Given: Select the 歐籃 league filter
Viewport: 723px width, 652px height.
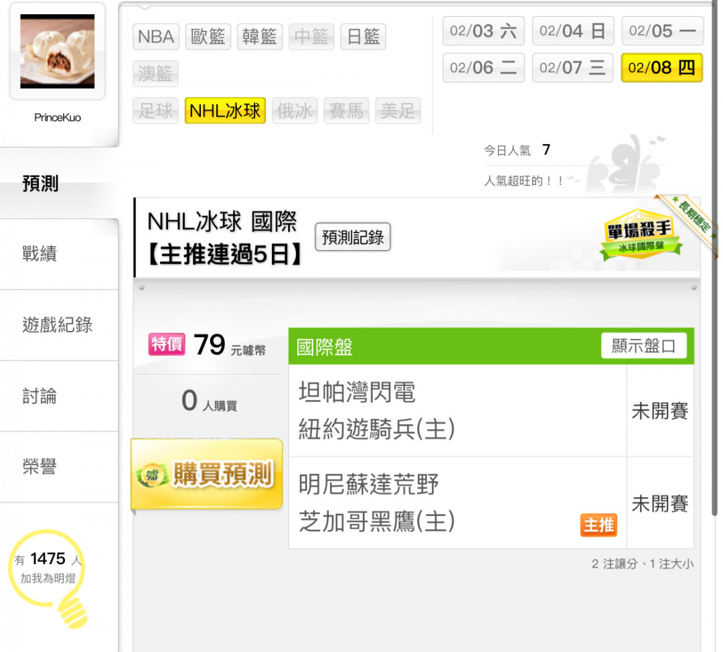Looking at the screenshot, I should (x=208, y=36).
